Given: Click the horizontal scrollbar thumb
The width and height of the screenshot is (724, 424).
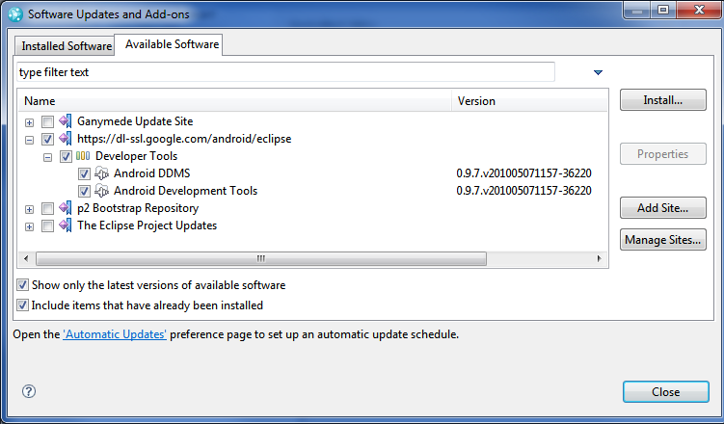Looking at the screenshot, I should tap(261, 258).
